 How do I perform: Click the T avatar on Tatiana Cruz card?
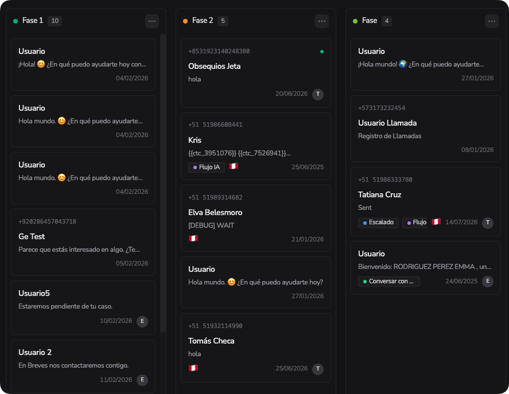pyautogui.click(x=488, y=223)
